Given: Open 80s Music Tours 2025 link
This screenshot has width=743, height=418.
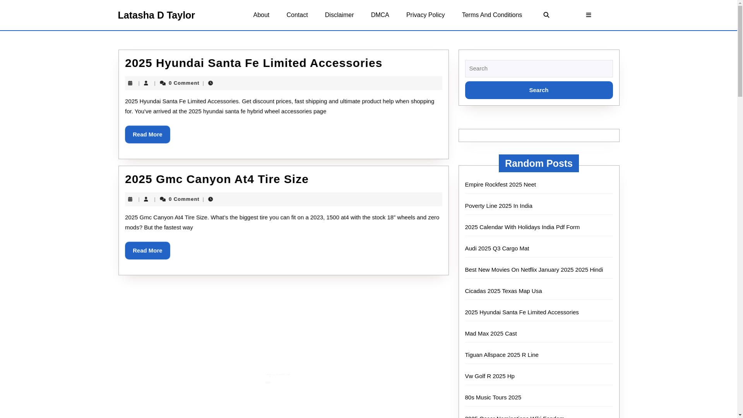Looking at the screenshot, I should point(493,397).
